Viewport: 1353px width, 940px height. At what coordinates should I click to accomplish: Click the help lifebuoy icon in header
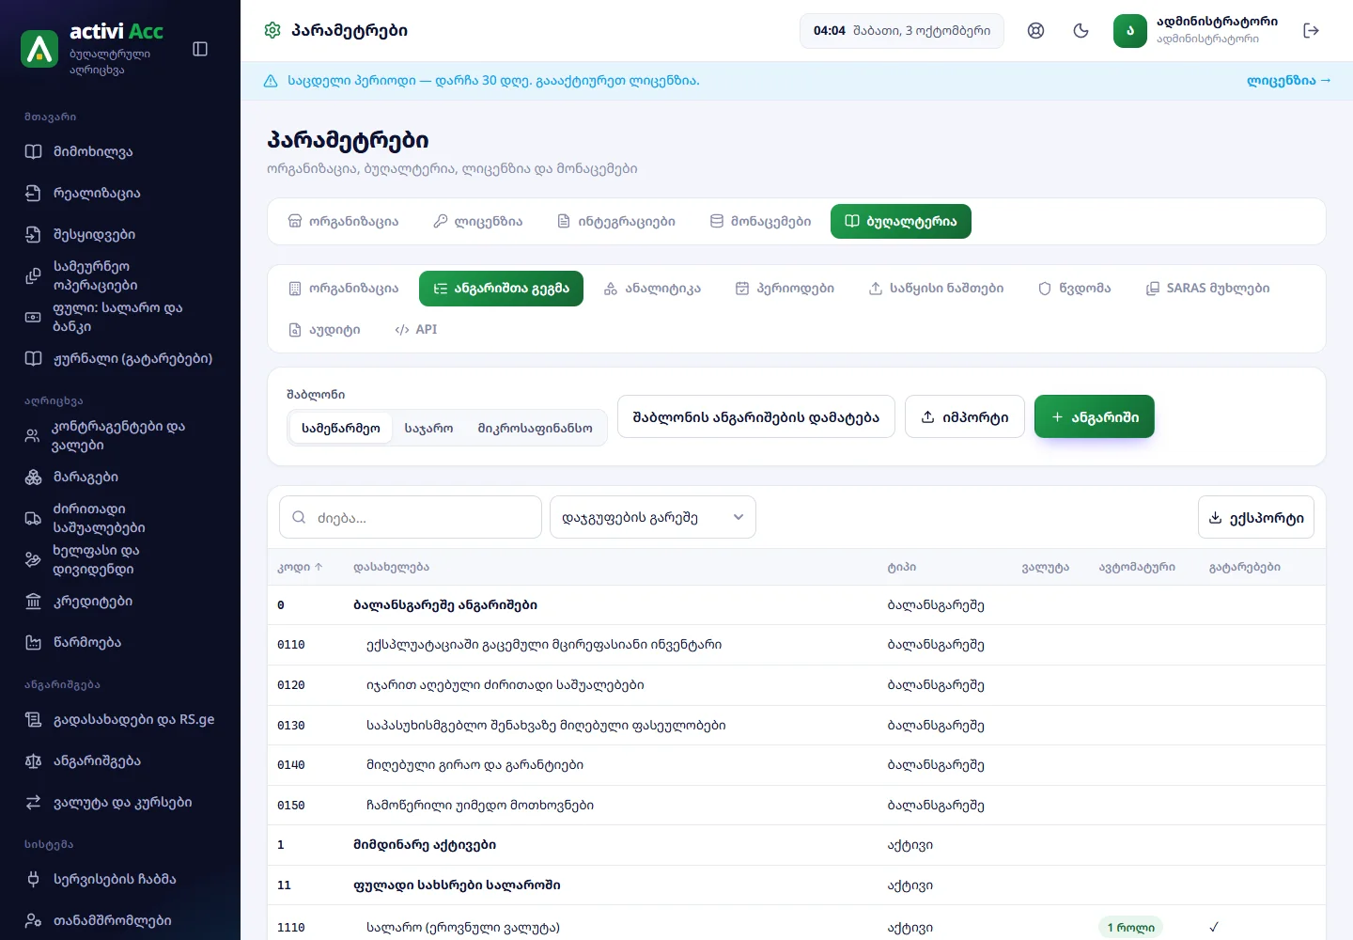click(x=1035, y=31)
